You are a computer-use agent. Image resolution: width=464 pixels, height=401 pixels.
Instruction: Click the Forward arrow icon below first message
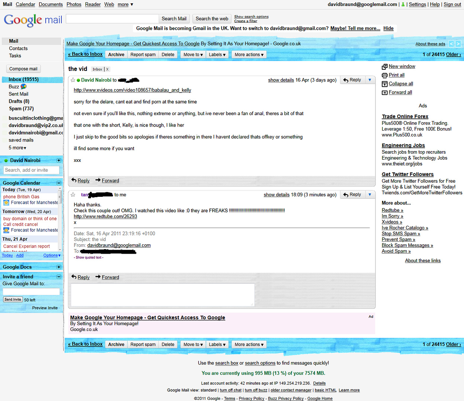point(98,180)
